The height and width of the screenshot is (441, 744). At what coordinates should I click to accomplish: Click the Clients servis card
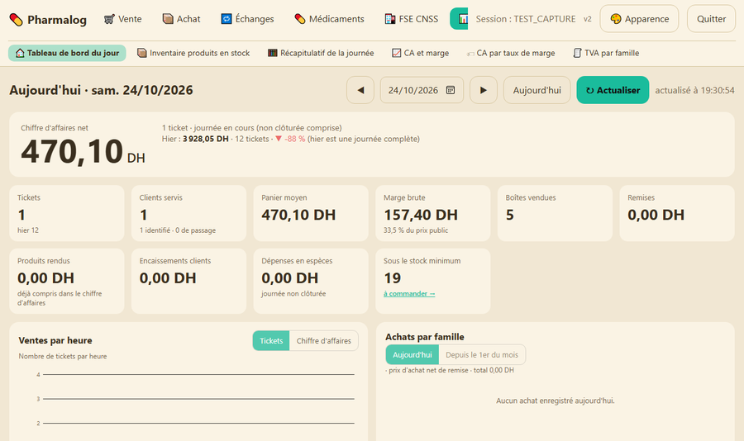click(x=188, y=213)
